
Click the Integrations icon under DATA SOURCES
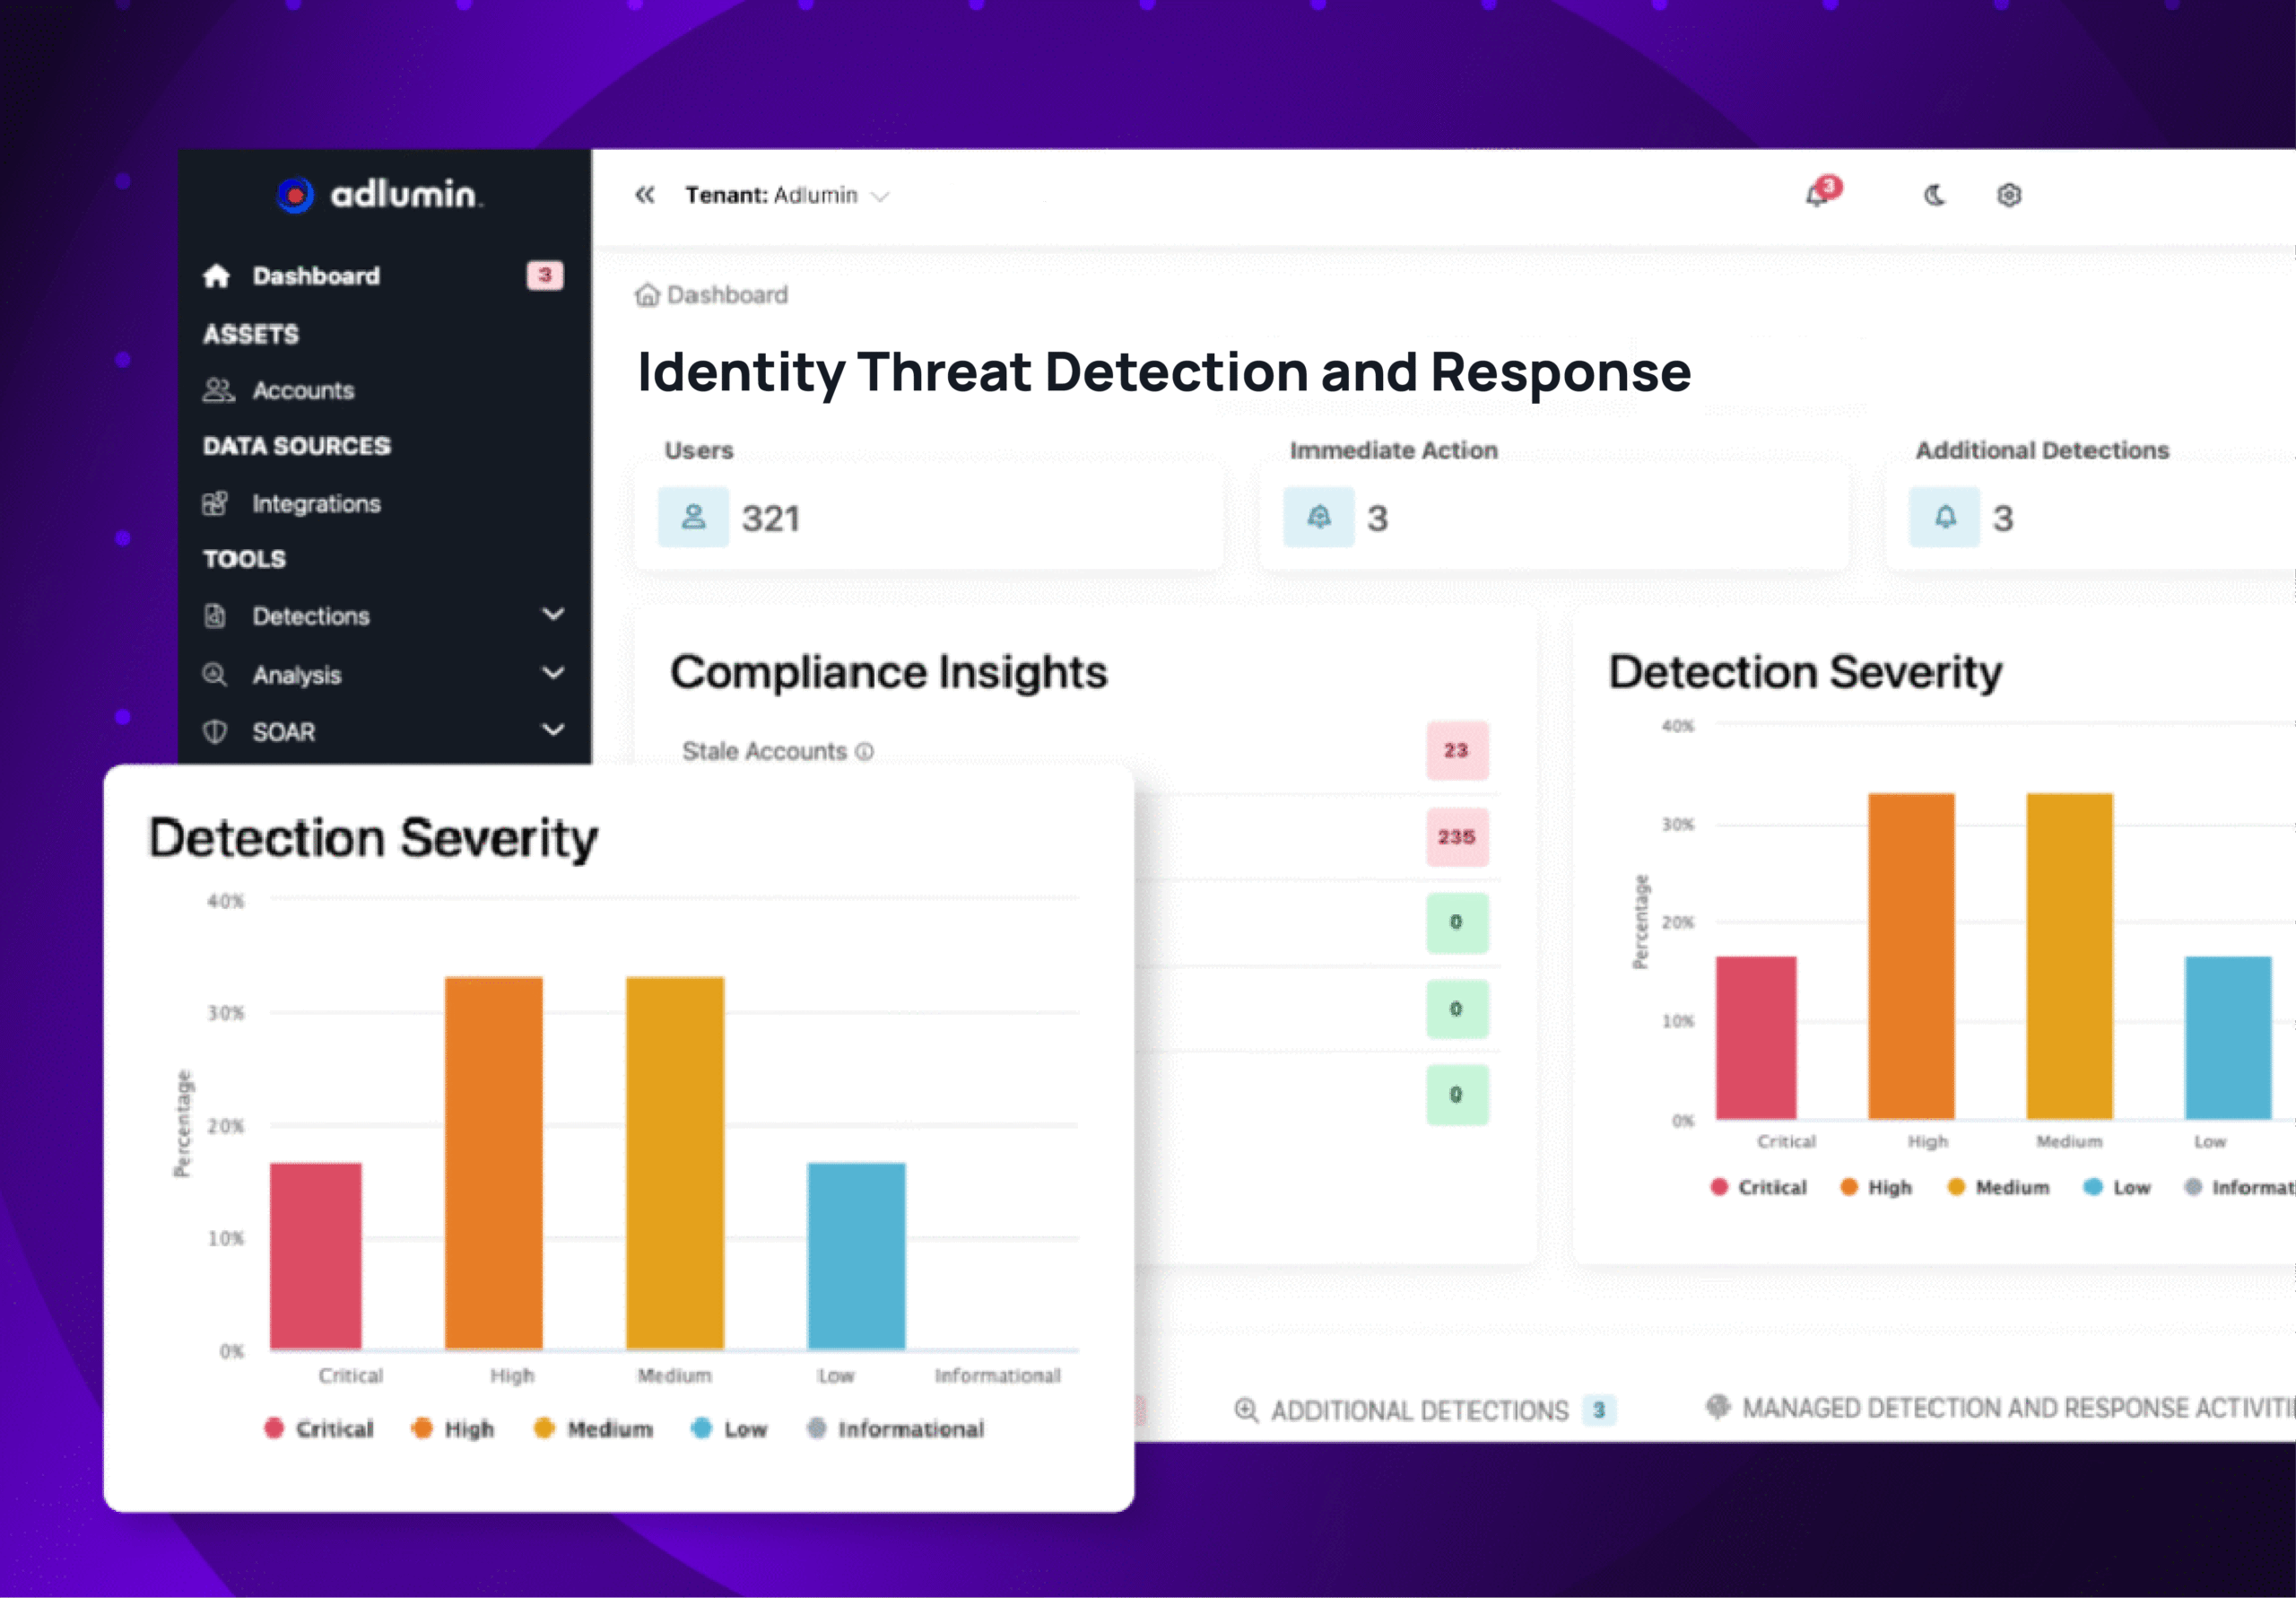[x=218, y=503]
